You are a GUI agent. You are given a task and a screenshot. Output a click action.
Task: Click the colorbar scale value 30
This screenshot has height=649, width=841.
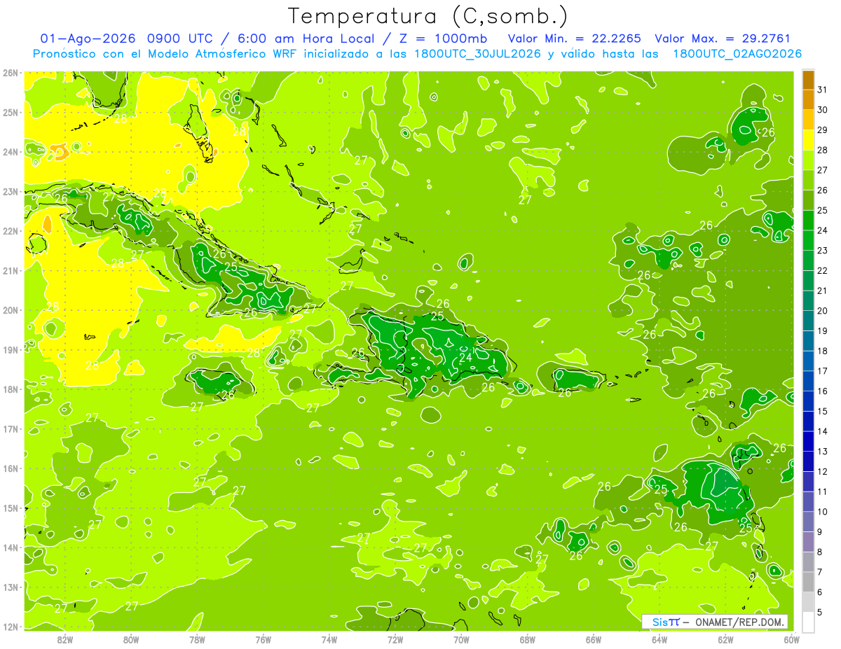point(823,109)
